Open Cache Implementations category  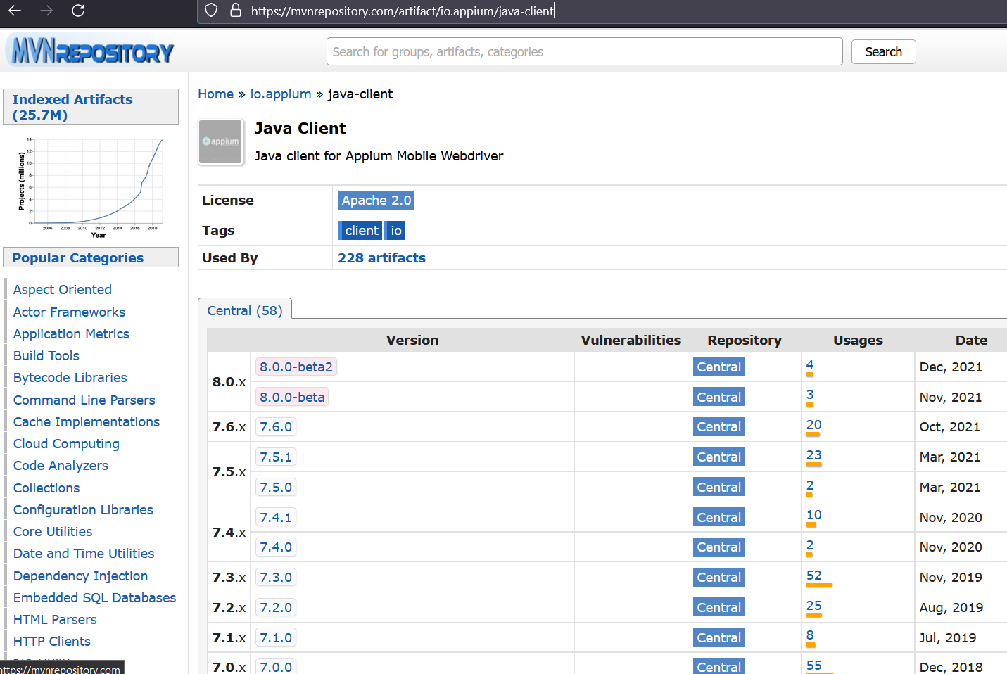[87, 422]
